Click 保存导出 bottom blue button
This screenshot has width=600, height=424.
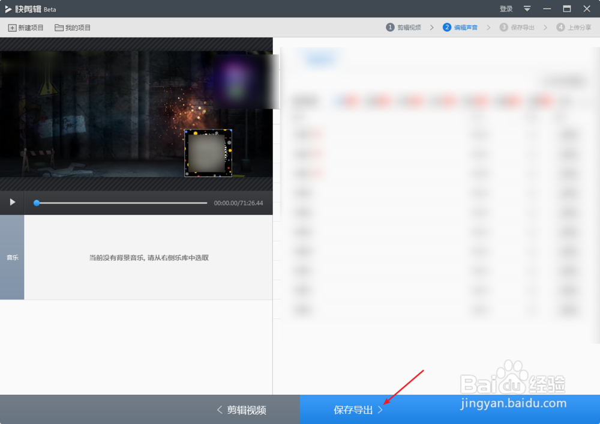click(450, 410)
